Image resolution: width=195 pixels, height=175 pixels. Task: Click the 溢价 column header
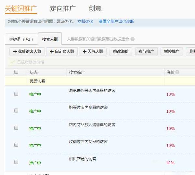coord(171,72)
